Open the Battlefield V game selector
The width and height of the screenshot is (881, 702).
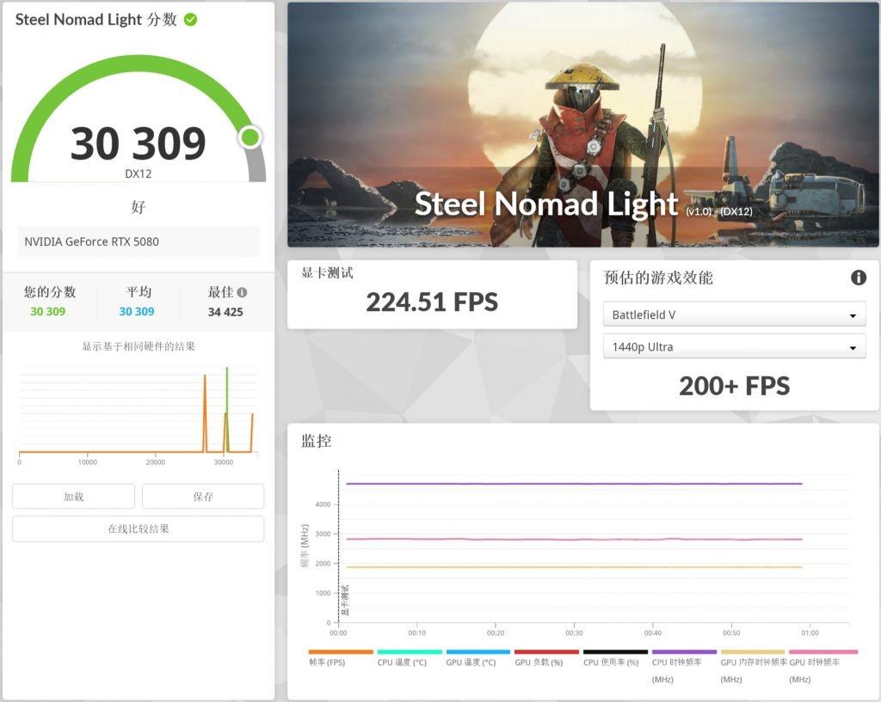pos(734,314)
